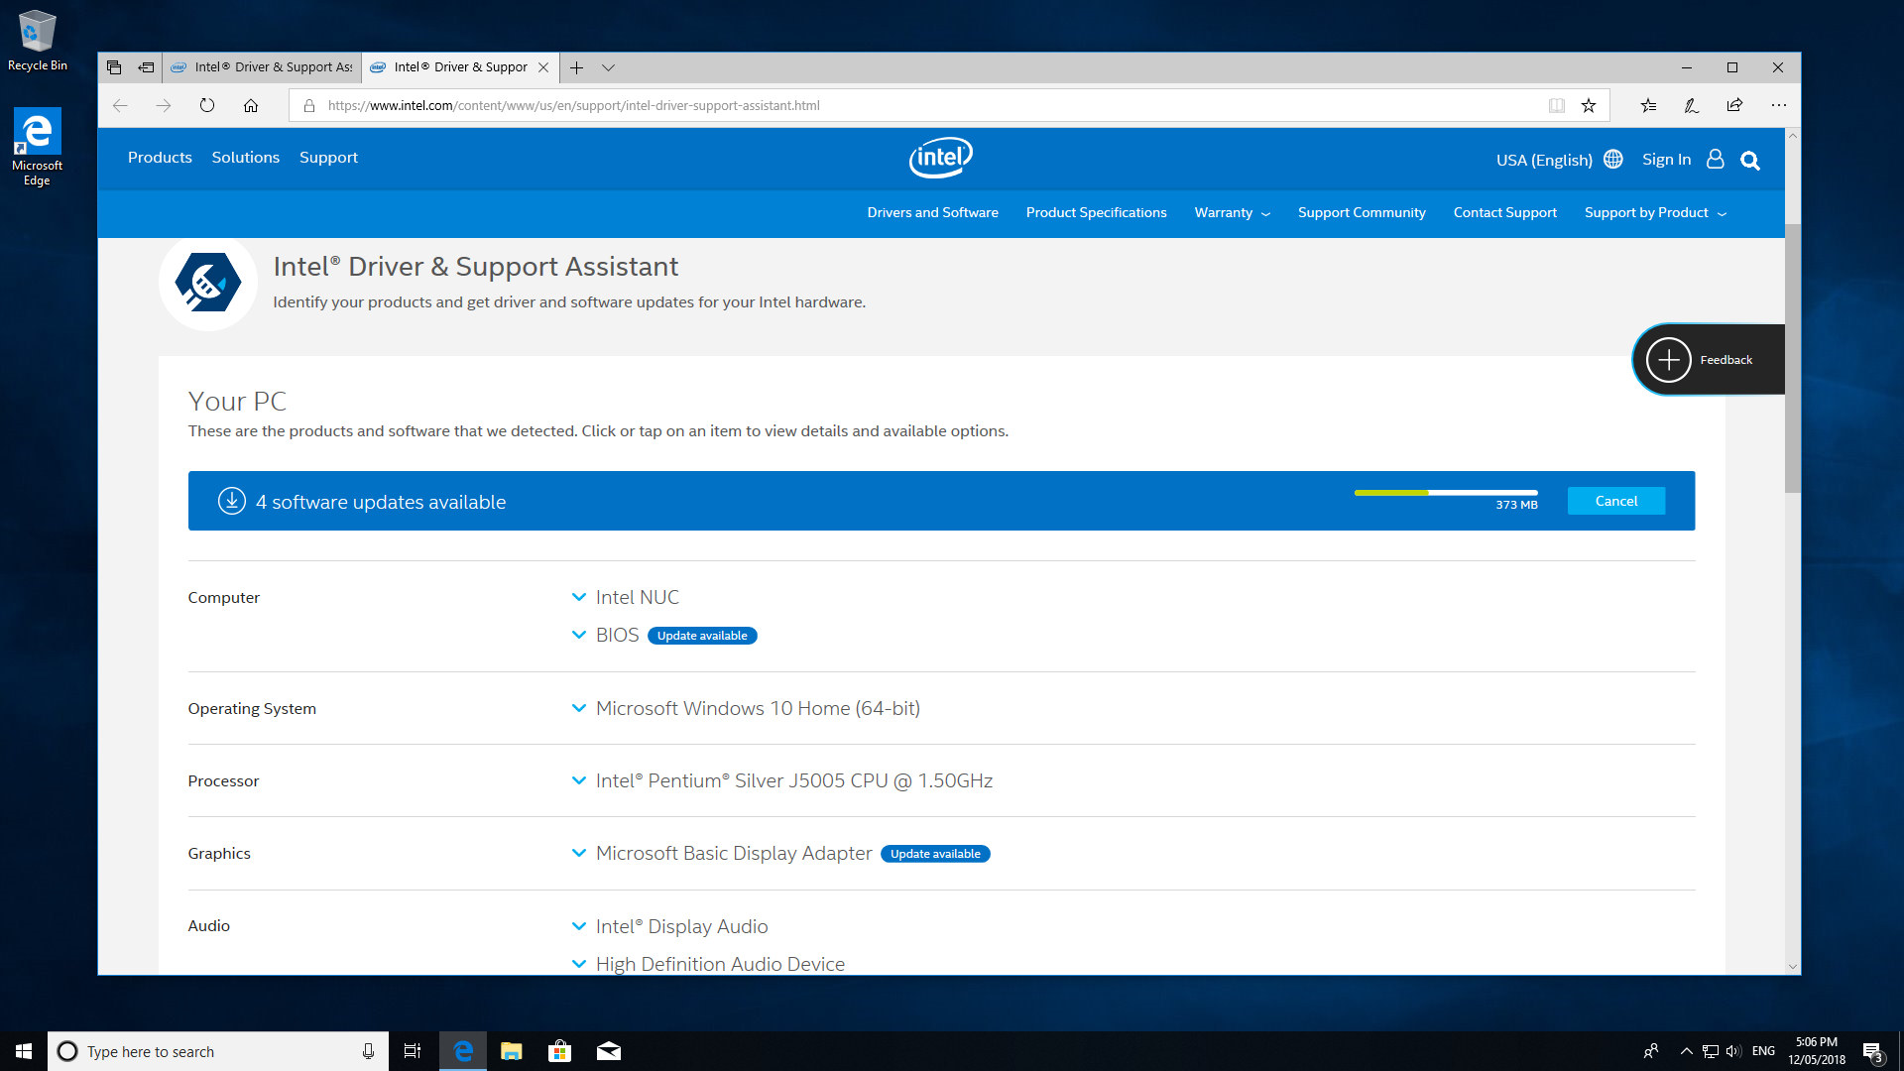Switch to first Intel Driver & Support tab
The height and width of the screenshot is (1071, 1904).
pos(262,67)
